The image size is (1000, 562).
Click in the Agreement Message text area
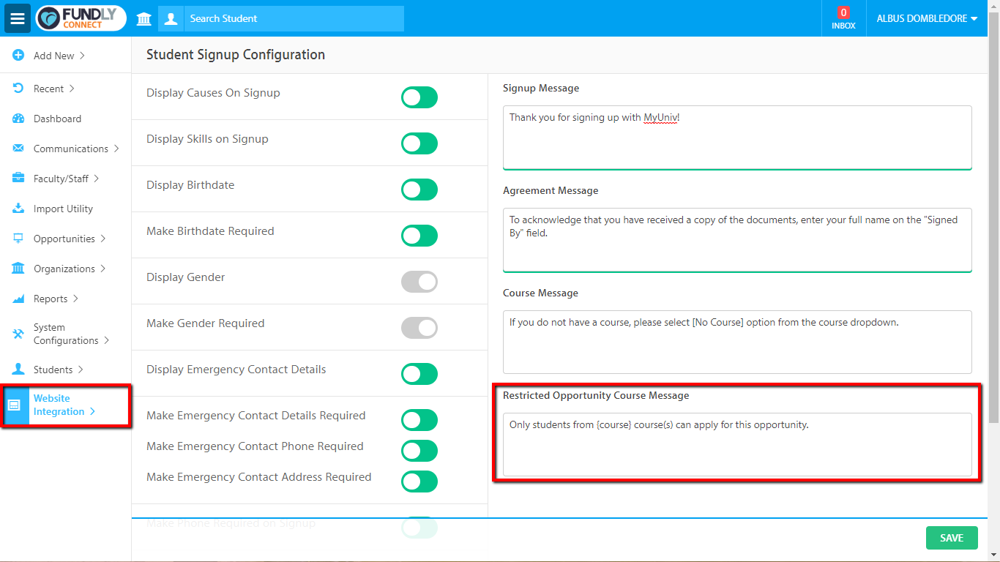(x=737, y=240)
